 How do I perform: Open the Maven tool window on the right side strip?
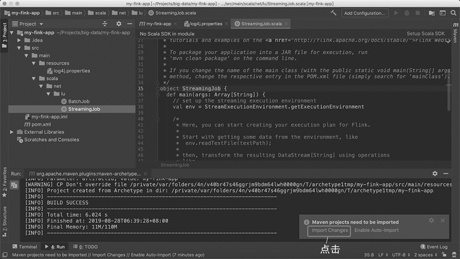pyautogui.click(x=455, y=32)
